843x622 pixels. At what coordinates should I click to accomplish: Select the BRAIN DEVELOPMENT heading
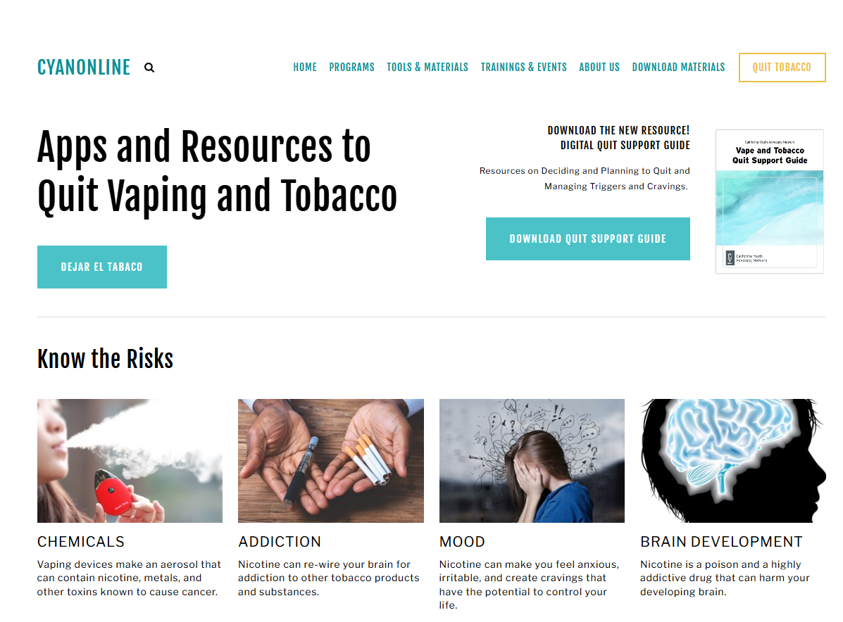tap(721, 541)
